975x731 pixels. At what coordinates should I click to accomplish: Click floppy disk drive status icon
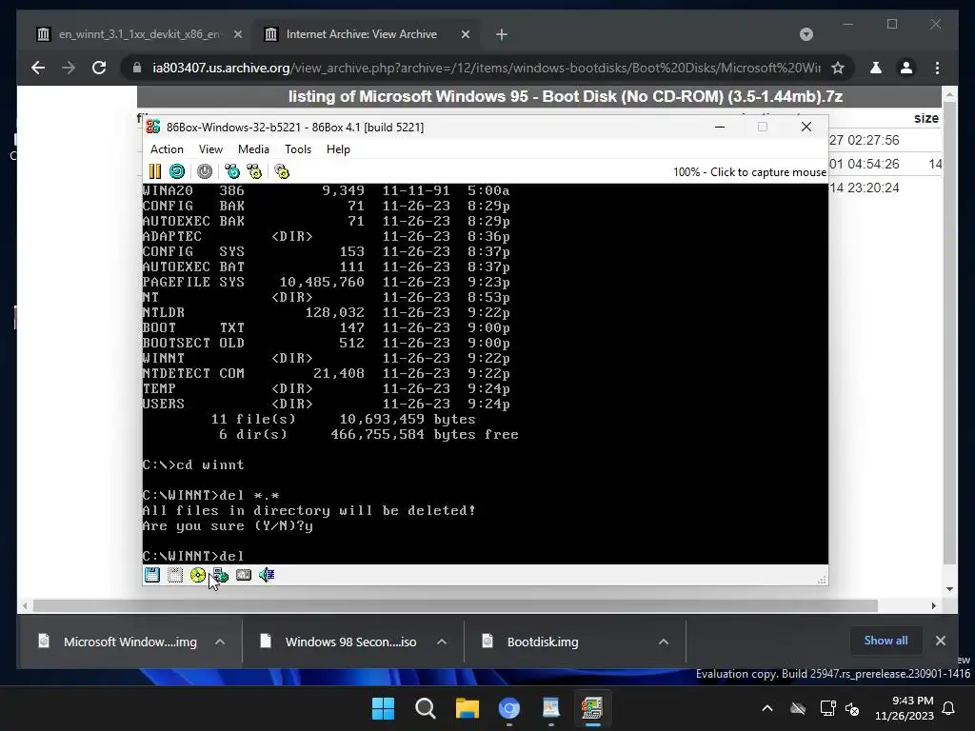(152, 575)
